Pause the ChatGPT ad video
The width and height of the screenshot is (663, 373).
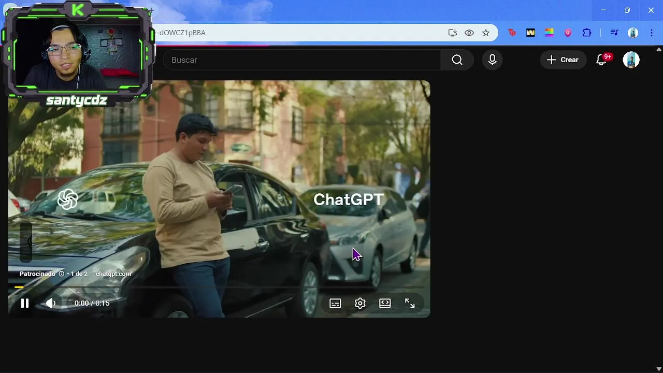(x=24, y=304)
